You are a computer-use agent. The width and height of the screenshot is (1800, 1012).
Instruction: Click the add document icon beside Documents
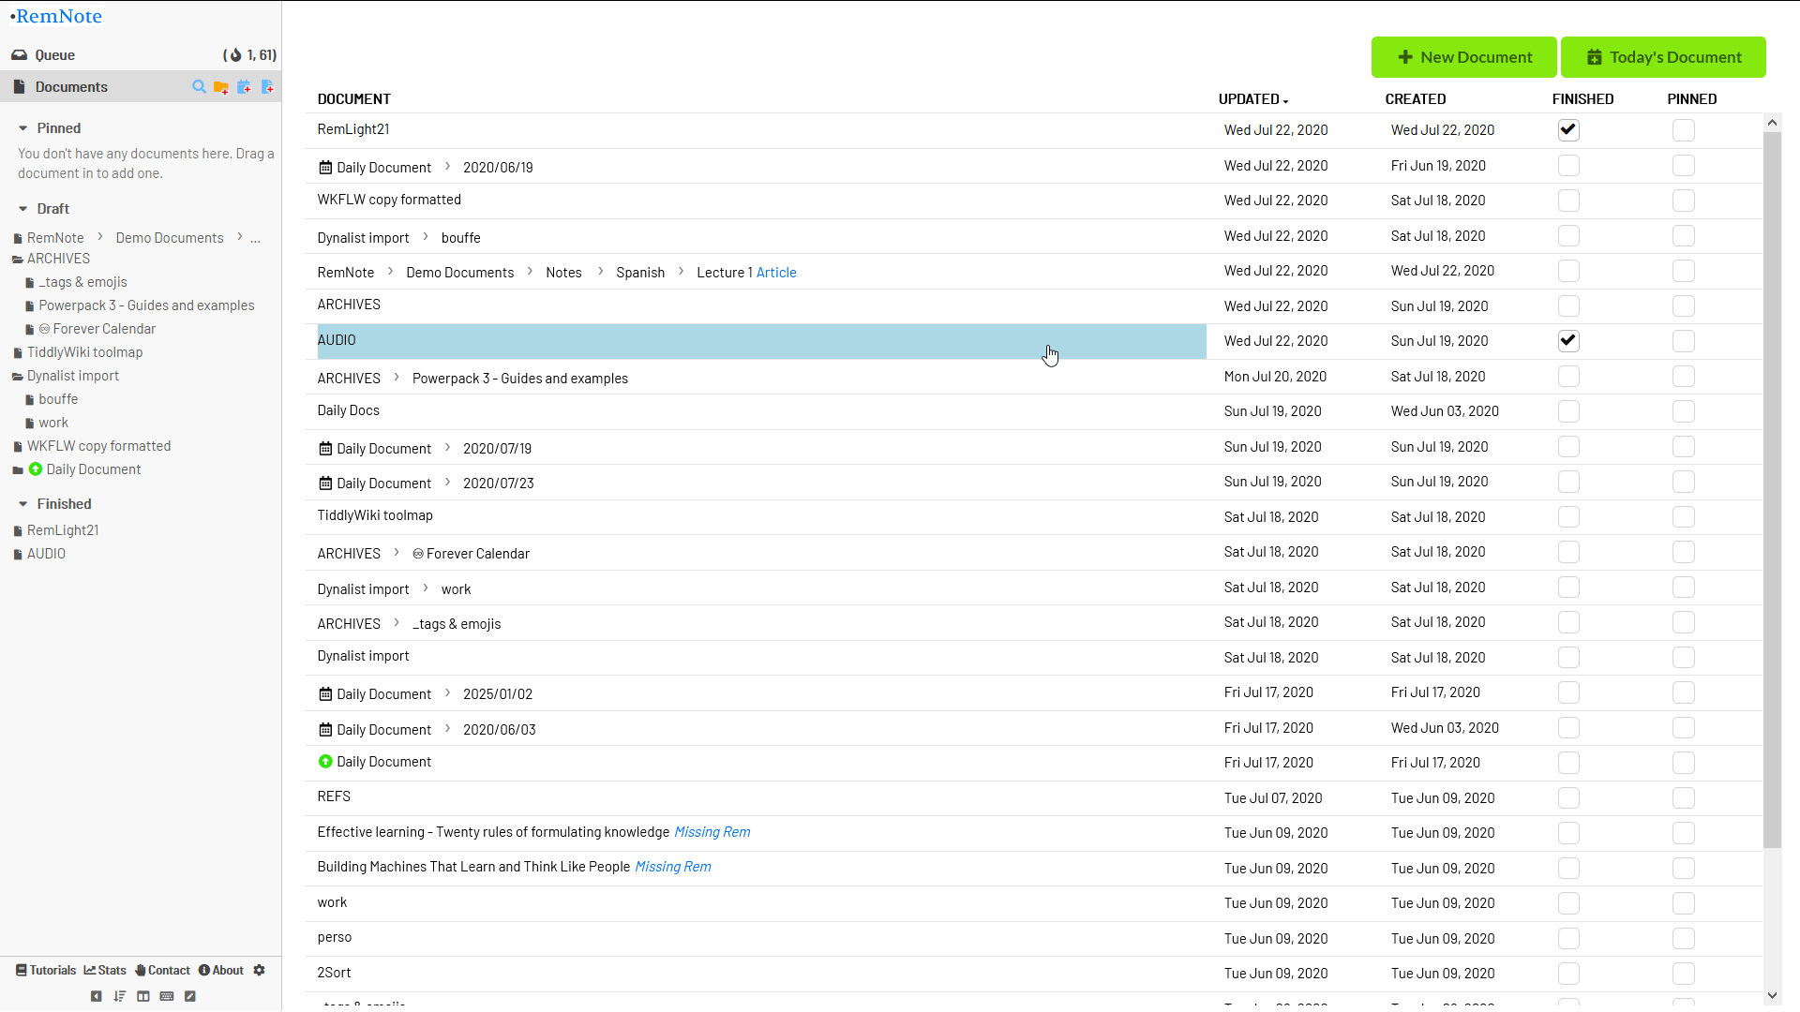click(x=267, y=87)
